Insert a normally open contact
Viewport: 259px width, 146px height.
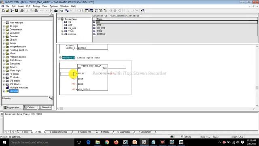(x=110, y=11)
